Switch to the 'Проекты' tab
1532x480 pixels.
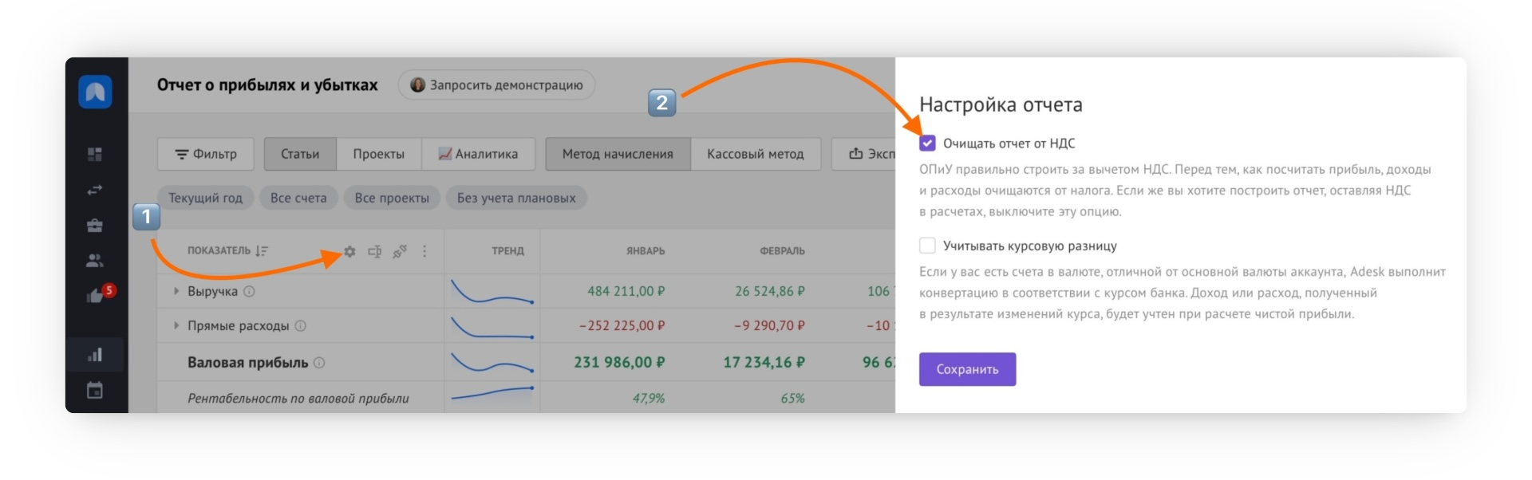(x=378, y=154)
